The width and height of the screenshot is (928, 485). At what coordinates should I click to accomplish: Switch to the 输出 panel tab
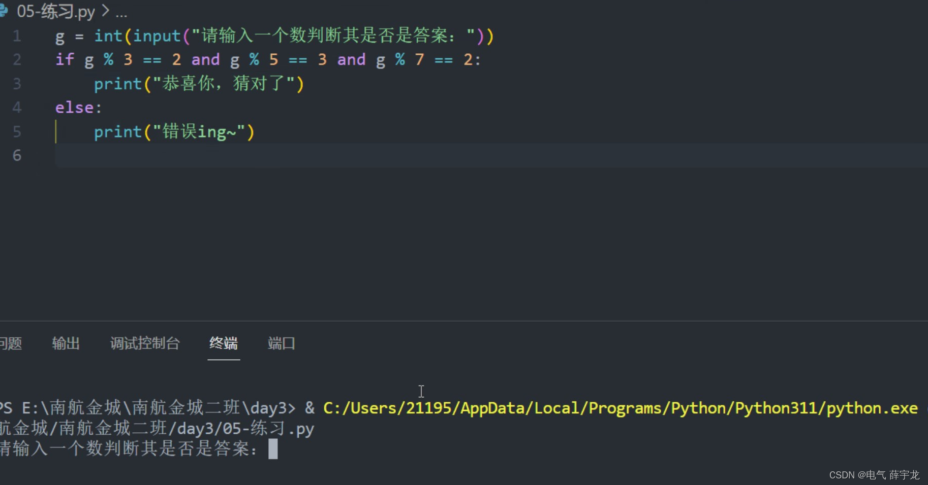click(x=66, y=343)
